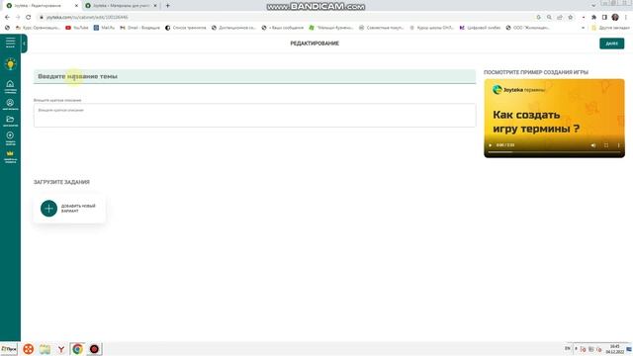This screenshot has height=356, width=633.
Task: Mute the example video volume
Action: (x=593, y=145)
